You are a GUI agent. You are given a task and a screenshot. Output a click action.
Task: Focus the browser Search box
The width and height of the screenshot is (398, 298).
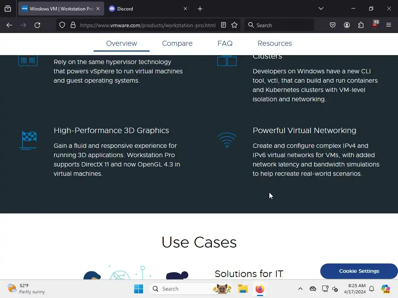279,25
